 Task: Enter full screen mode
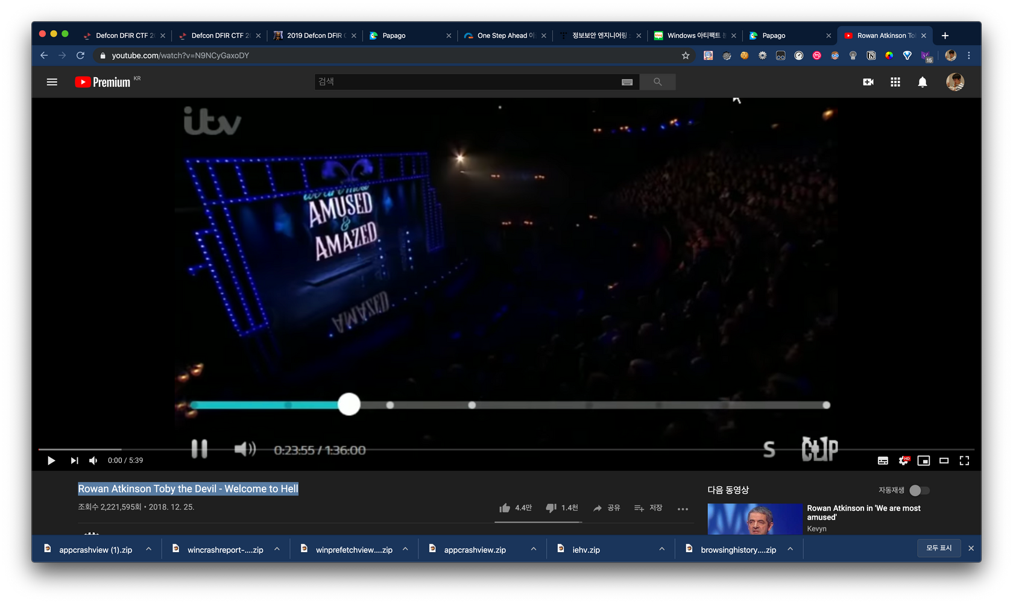coord(964,461)
